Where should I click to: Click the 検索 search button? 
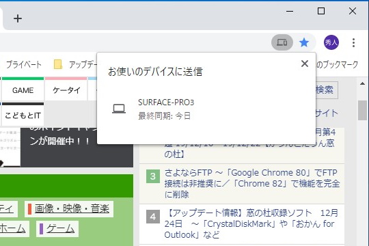326,90
